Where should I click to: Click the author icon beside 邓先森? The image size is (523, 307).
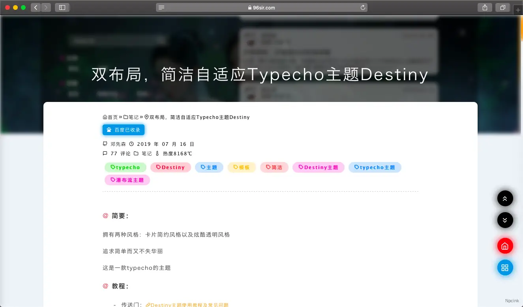tap(105, 144)
